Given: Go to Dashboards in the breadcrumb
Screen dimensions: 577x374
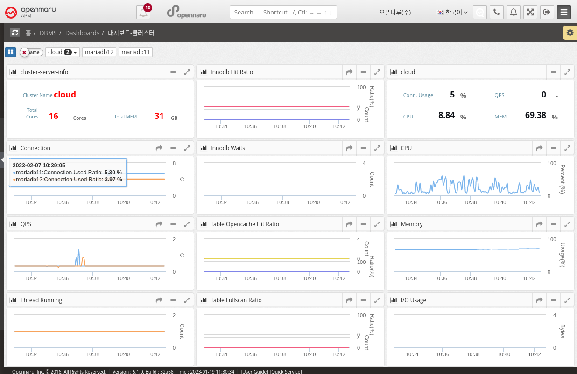Looking at the screenshot, I should coord(82,33).
